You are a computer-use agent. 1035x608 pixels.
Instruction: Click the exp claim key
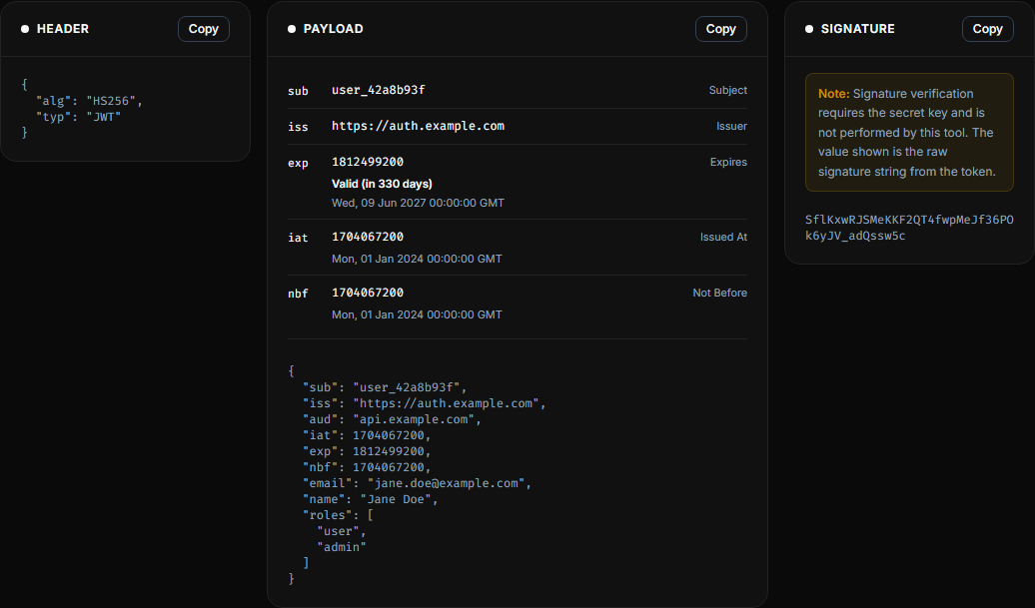298,163
